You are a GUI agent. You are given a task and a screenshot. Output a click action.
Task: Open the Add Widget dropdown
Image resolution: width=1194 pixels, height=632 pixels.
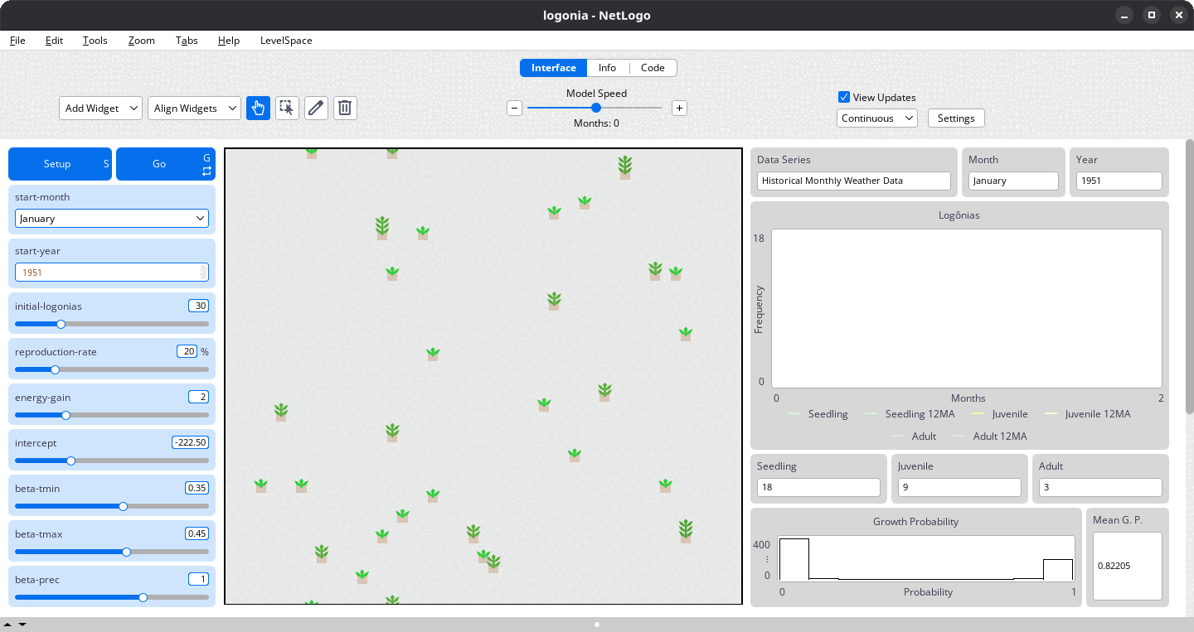[x=100, y=109]
